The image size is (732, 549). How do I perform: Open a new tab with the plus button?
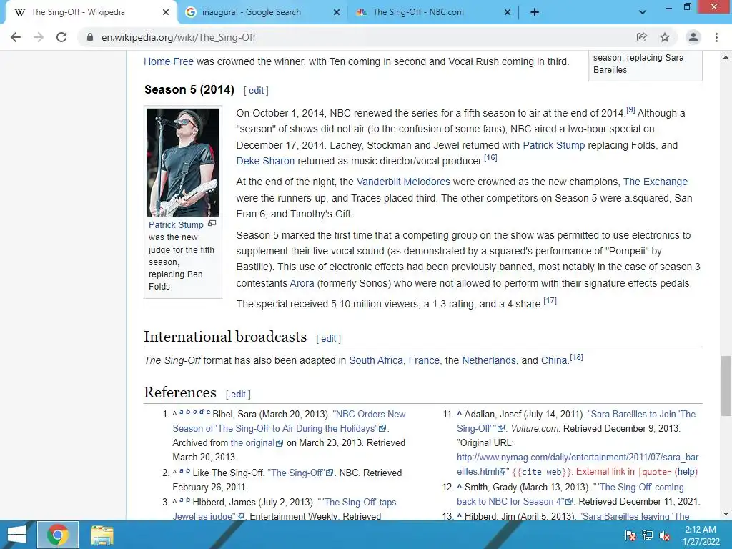tap(535, 13)
